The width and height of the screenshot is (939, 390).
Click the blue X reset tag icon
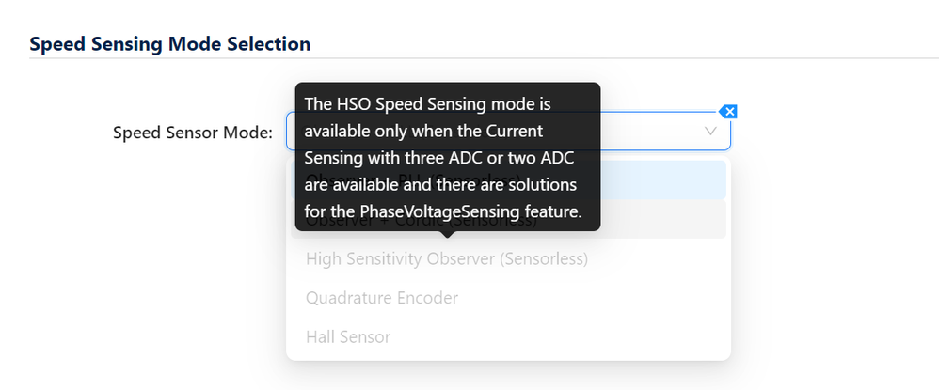[729, 111]
